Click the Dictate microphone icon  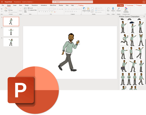pyautogui.click(x=113, y=9)
